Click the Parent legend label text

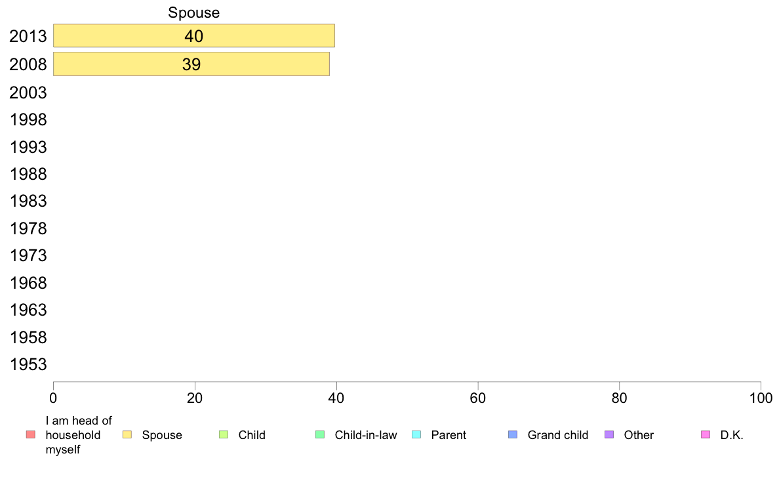tap(449, 435)
